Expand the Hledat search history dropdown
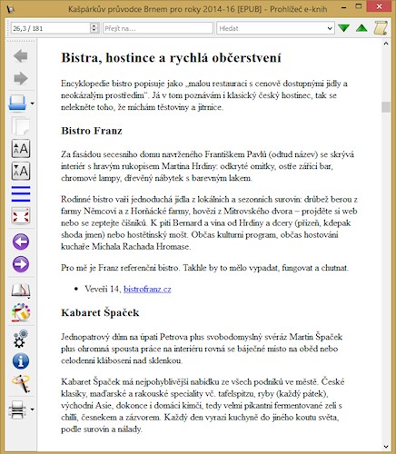396x454 pixels. click(330, 28)
